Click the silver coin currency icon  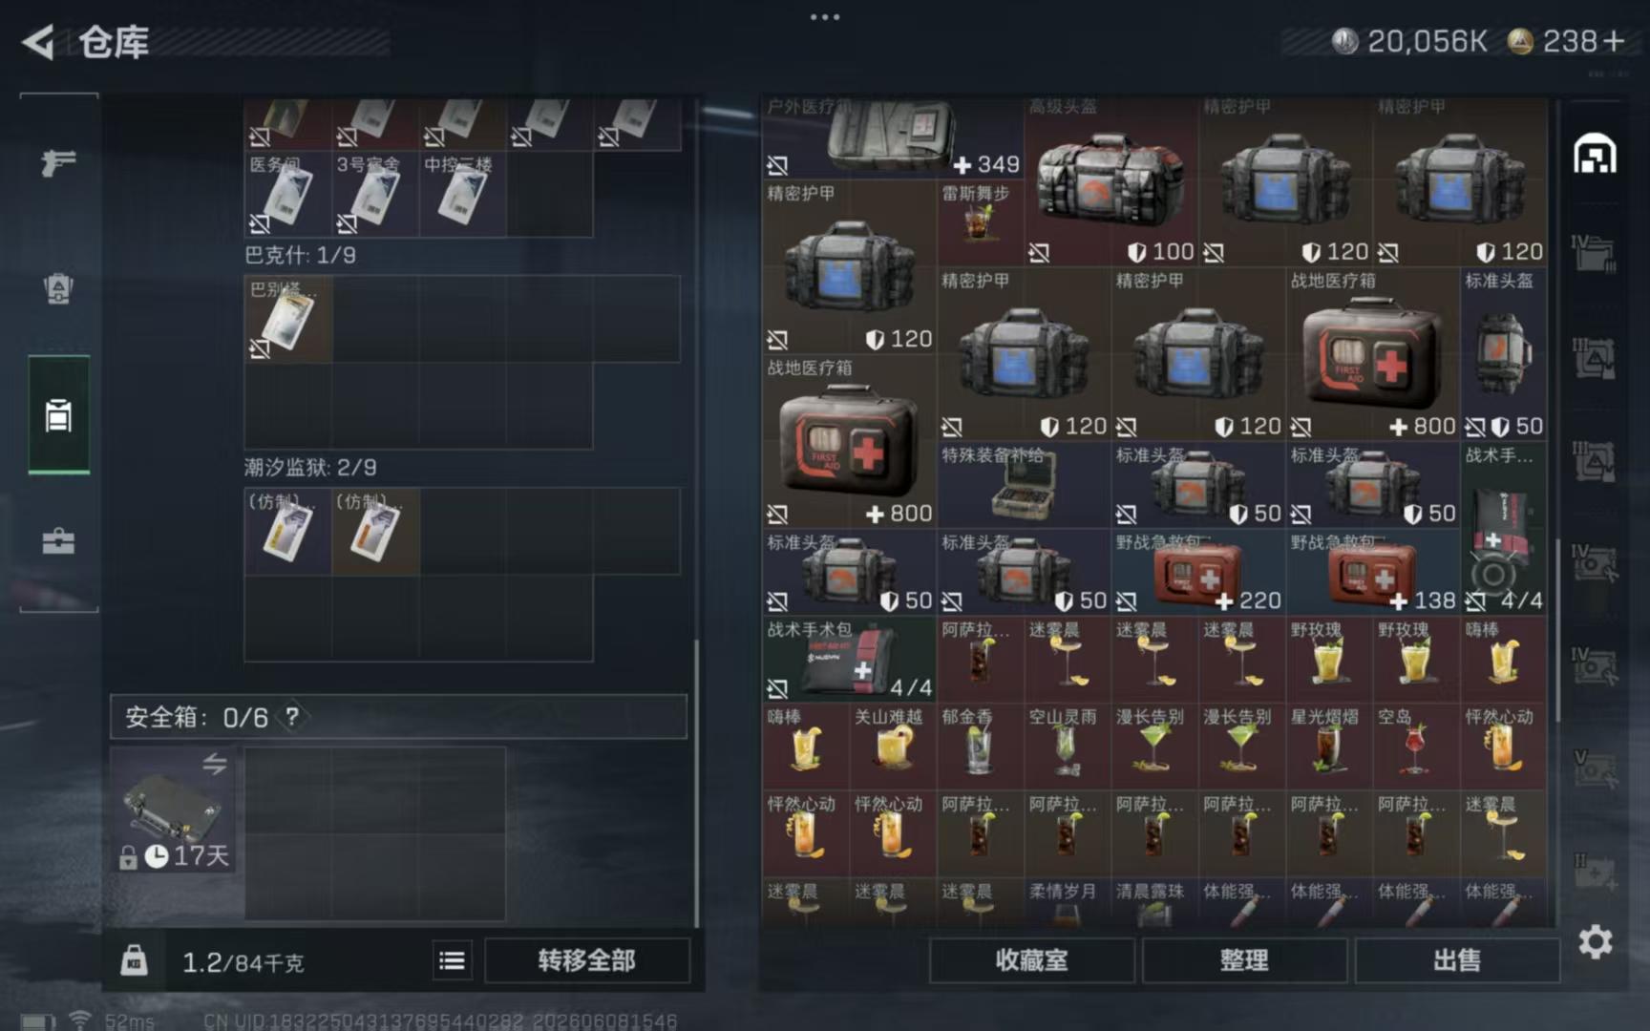click(1344, 41)
